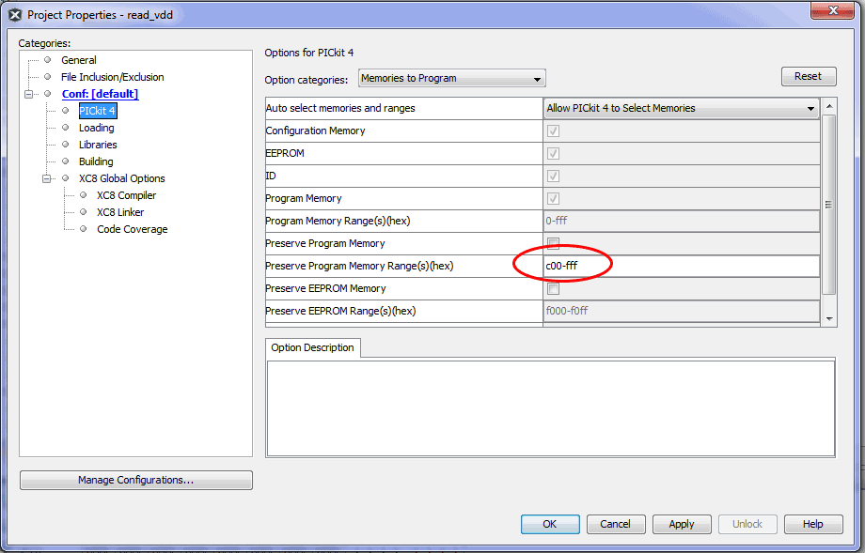Screen dimensions: 865x553
Task: Select the XC8 Linker category
Action: point(120,212)
